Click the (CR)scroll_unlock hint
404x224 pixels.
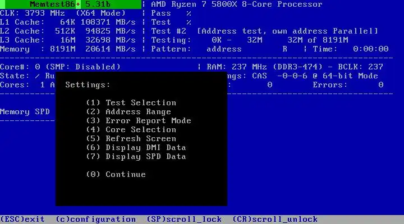coord(275,219)
